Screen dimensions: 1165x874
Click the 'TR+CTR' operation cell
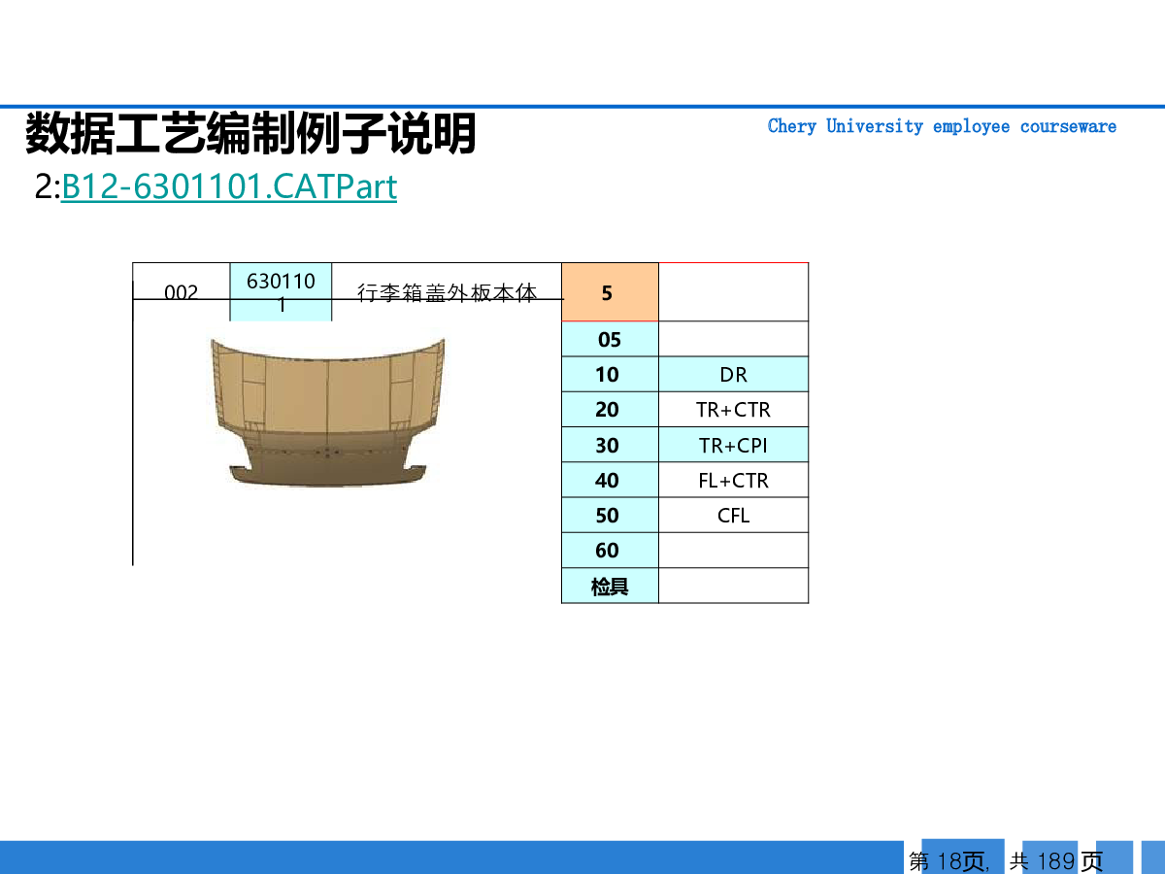[733, 410]
